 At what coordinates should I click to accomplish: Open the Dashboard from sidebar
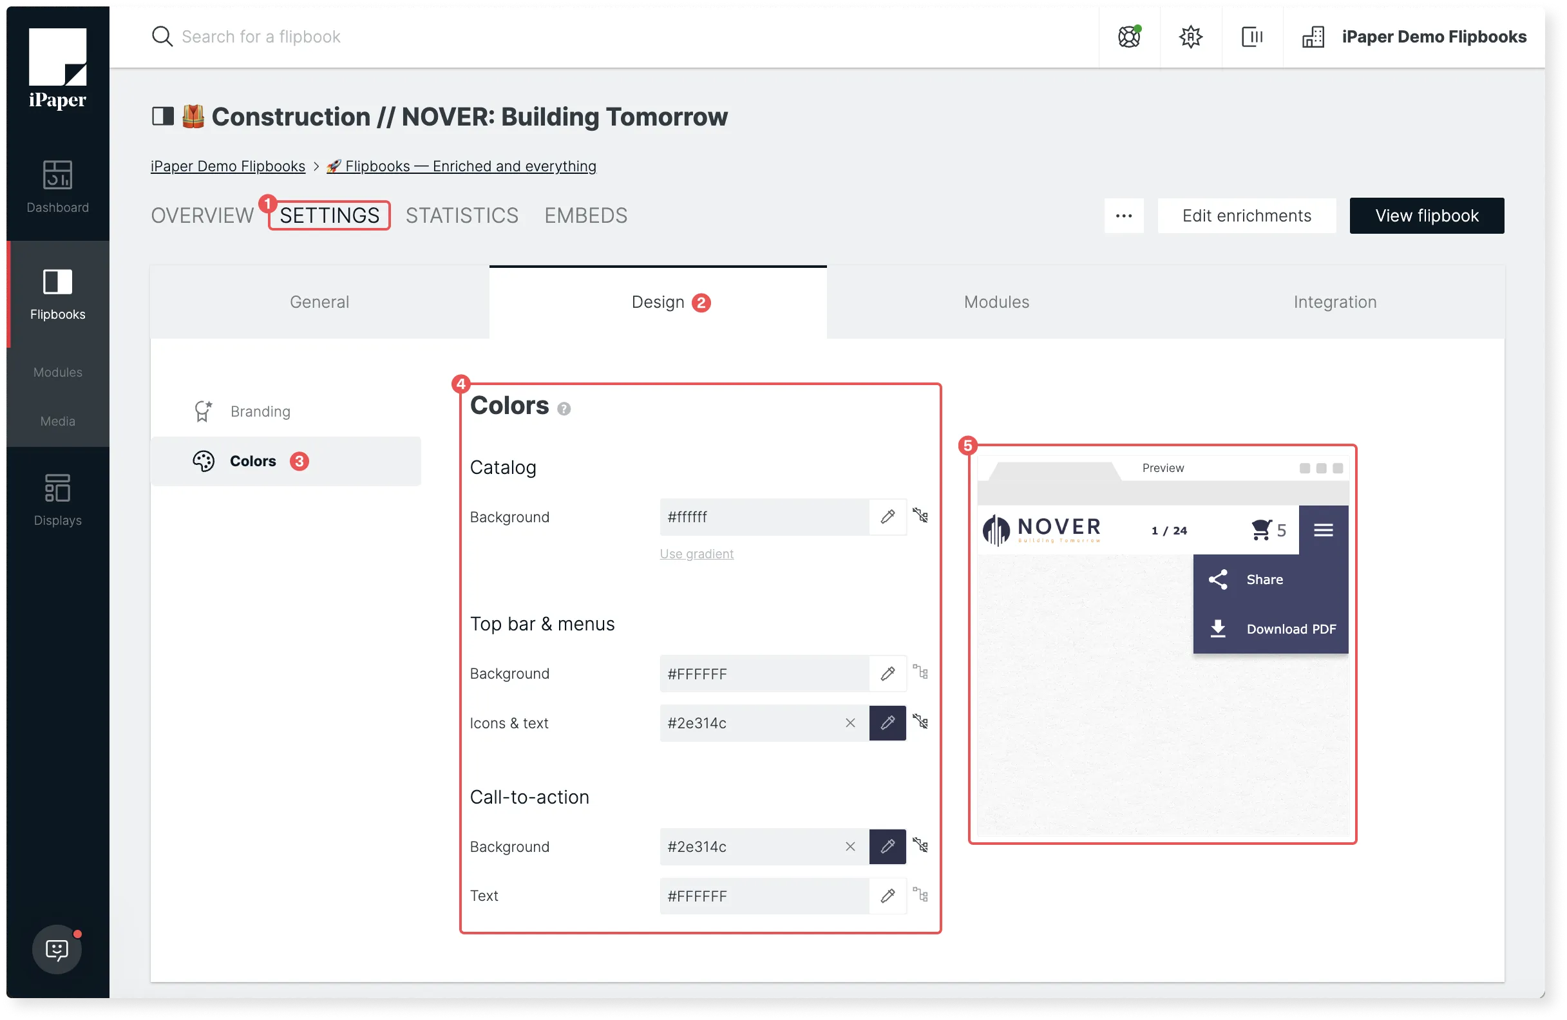click(x=57, y=187)
